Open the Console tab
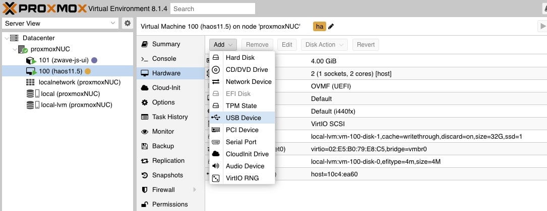 (170, 59)
